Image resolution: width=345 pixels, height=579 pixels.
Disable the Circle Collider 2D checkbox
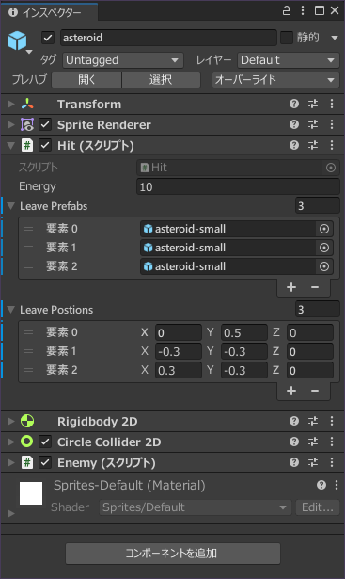[x=45, y=442]
